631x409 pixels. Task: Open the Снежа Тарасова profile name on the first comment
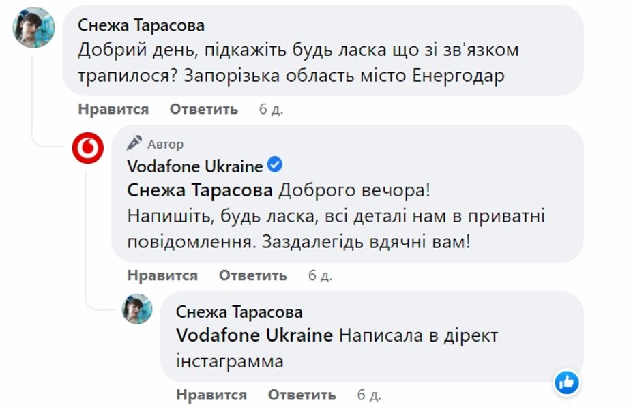point(141,25)
